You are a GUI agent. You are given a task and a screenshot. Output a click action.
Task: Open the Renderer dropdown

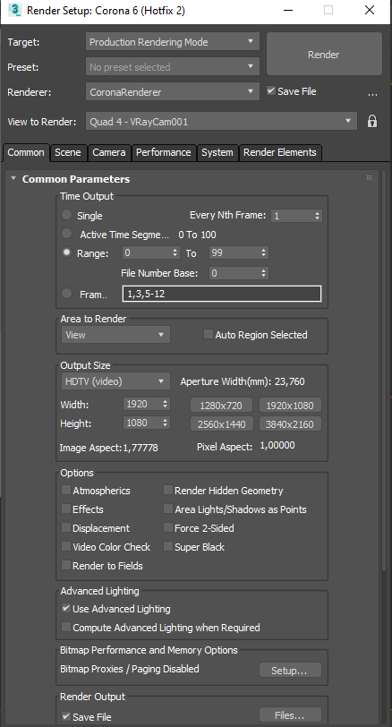[172, 92]
